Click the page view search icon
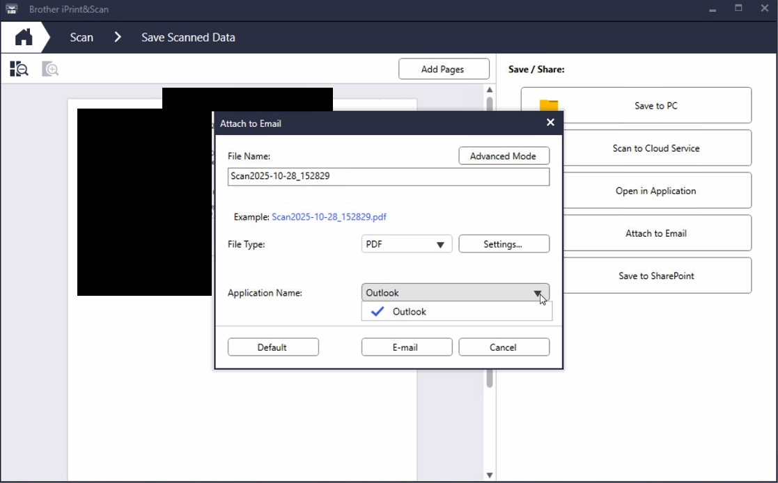778x483 pixels. pyautogui.click(x=19, y=69)
